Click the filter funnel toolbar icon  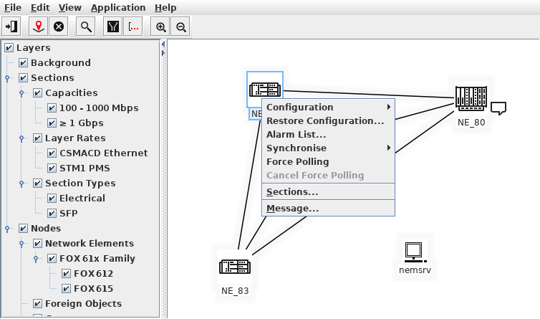click(x=113, y=27)
